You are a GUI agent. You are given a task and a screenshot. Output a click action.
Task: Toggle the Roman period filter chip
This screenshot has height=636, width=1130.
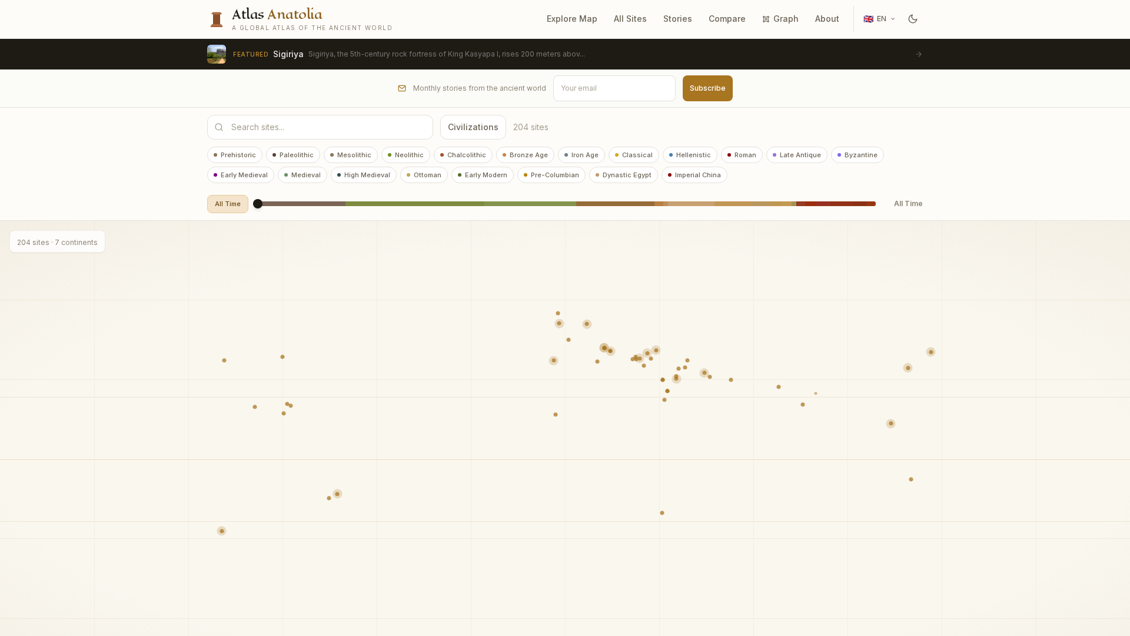[x=742, y=155]
